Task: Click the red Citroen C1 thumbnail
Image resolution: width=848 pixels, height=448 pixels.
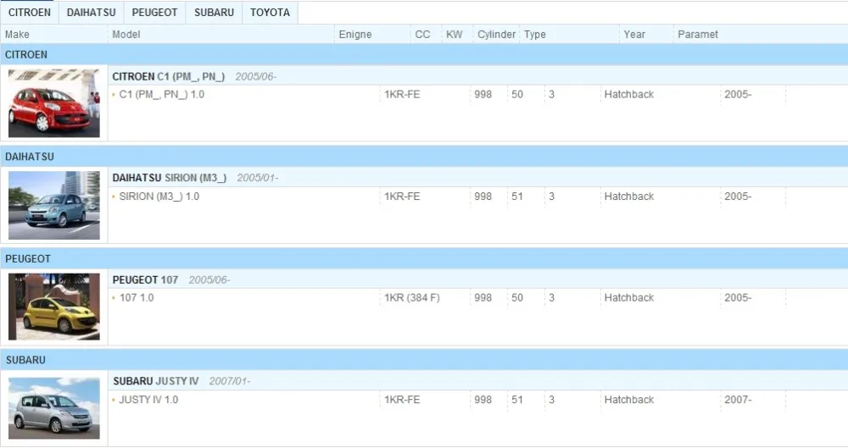Action: (54, 102)
